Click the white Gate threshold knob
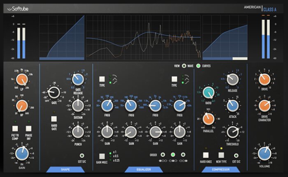 (x=54, y=92)
